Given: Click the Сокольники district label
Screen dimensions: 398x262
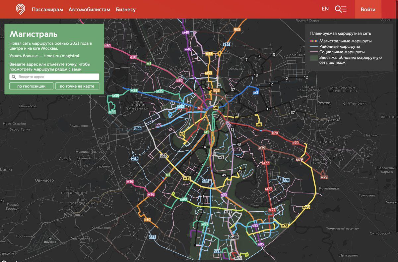Looking at the screenshot, I should (236, 69).
